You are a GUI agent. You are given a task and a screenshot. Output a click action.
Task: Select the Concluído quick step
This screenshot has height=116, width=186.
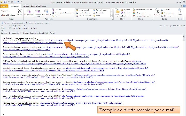[x=99, y=13]
